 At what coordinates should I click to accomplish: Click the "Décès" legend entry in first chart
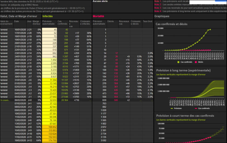point(199,62)
